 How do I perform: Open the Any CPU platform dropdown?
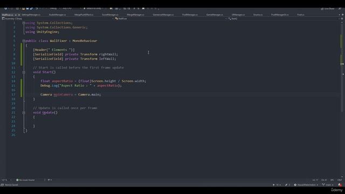pos(71,9)
